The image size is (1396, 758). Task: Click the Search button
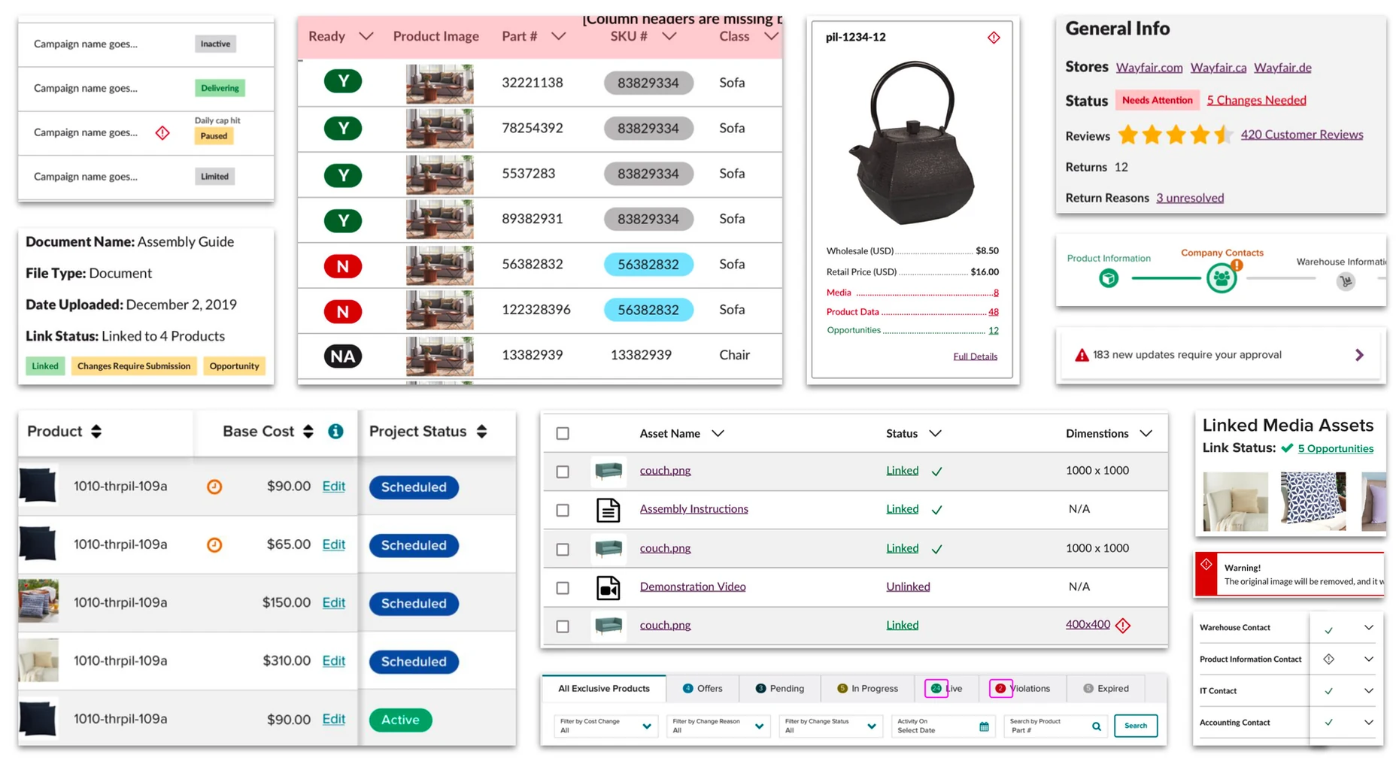click(1136, 726)
